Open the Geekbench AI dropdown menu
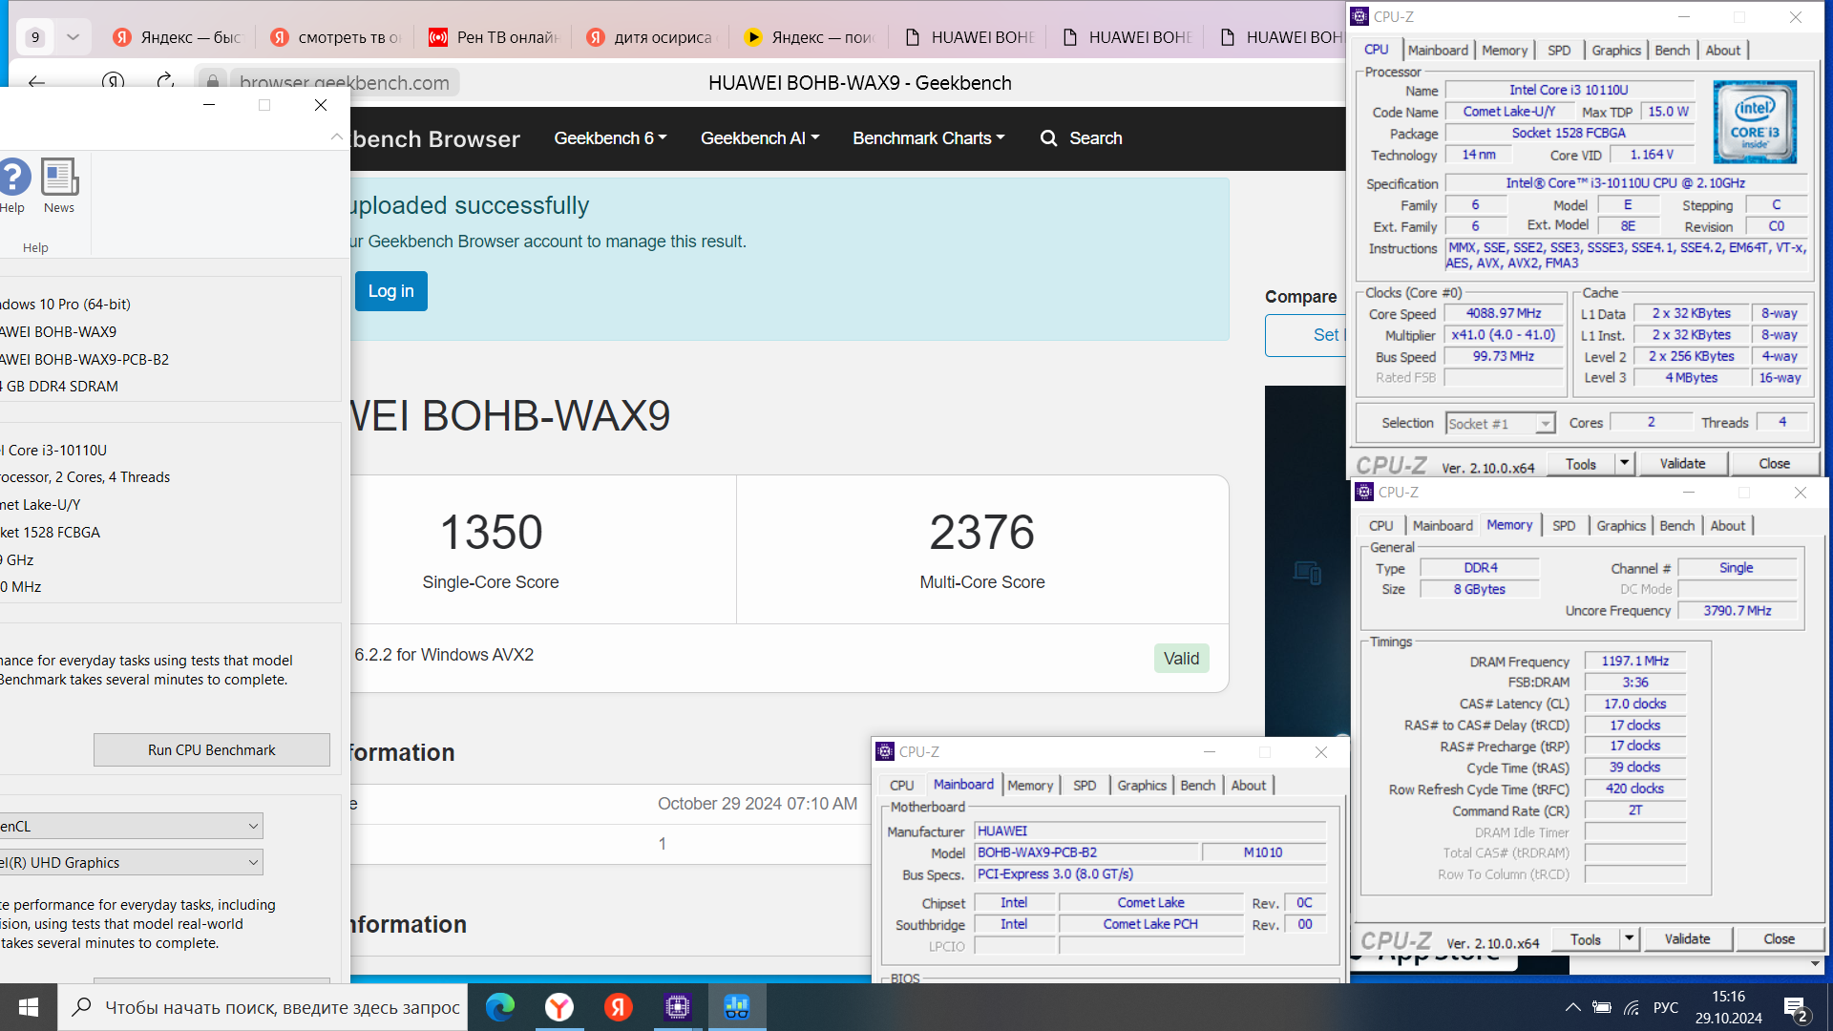 coord(760,138)
